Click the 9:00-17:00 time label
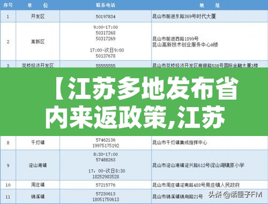 point(106,27)
